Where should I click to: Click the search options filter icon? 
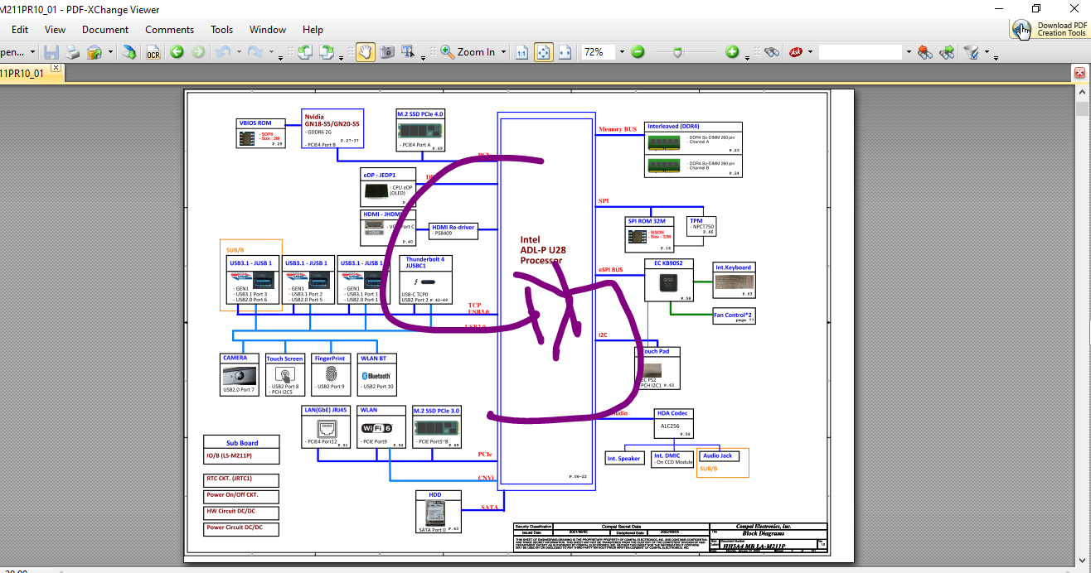click(x=971, y=52)
